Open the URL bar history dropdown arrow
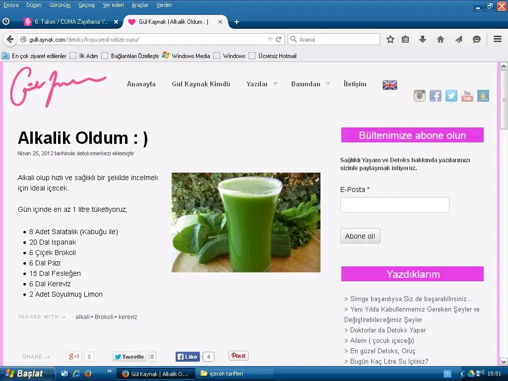 (270, 40)
